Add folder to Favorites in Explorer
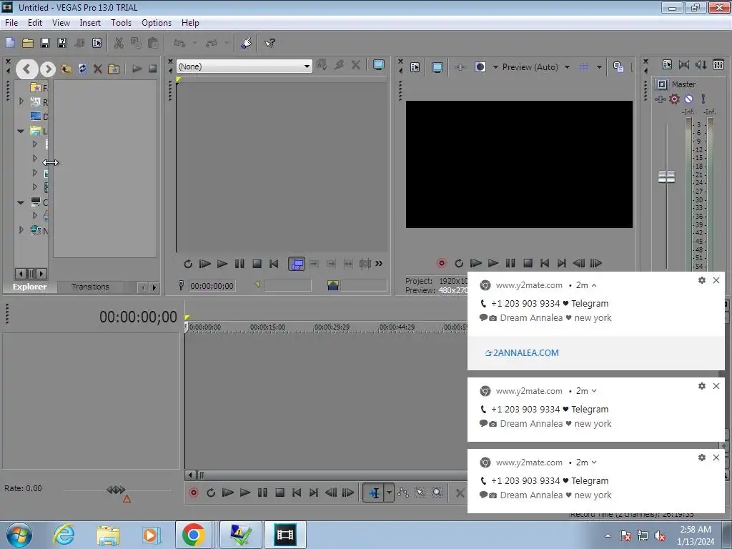Screen dimensions: 732x549 [x=114, y=69]
